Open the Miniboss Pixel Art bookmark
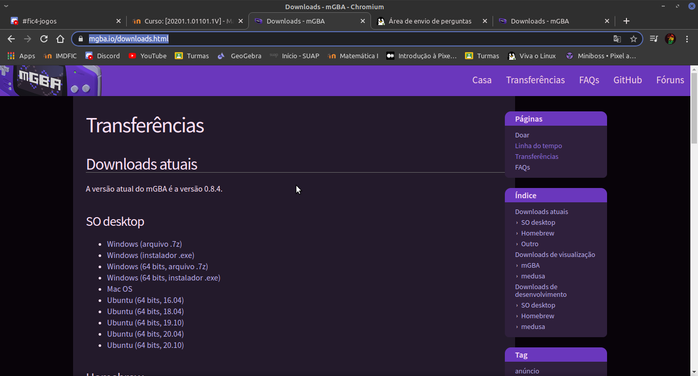698x376 pixels. [x=601, y=56]
